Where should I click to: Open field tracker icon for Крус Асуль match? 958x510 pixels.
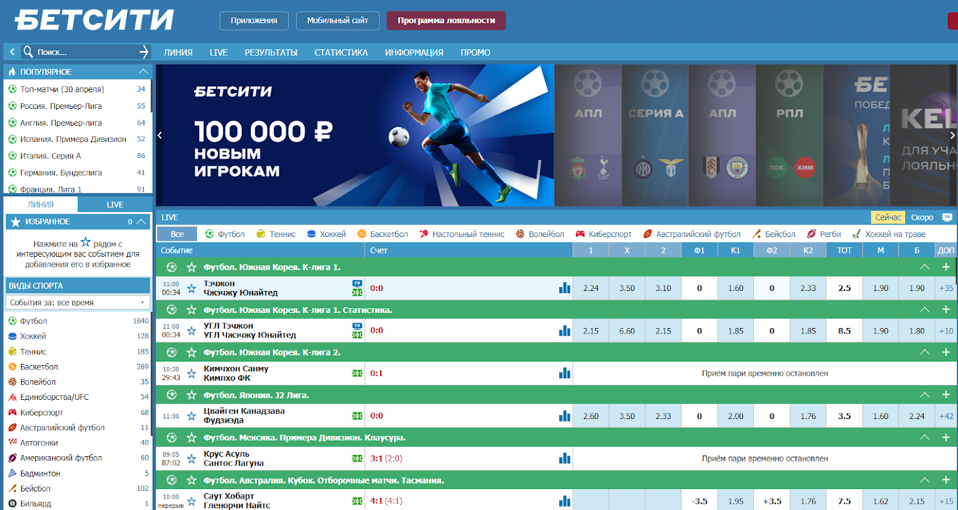pos(357,459)
